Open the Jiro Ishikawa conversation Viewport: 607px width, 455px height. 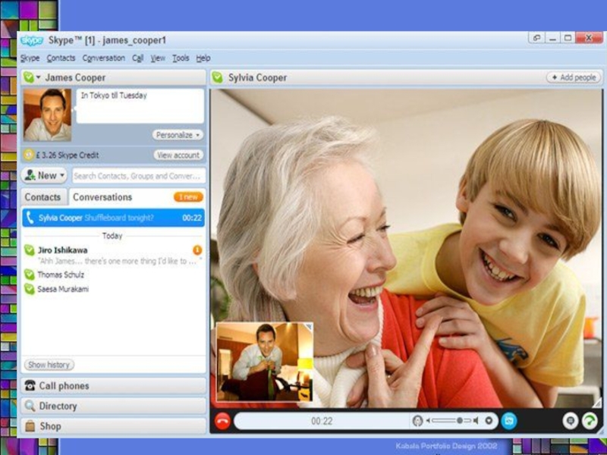coord(113,256)
